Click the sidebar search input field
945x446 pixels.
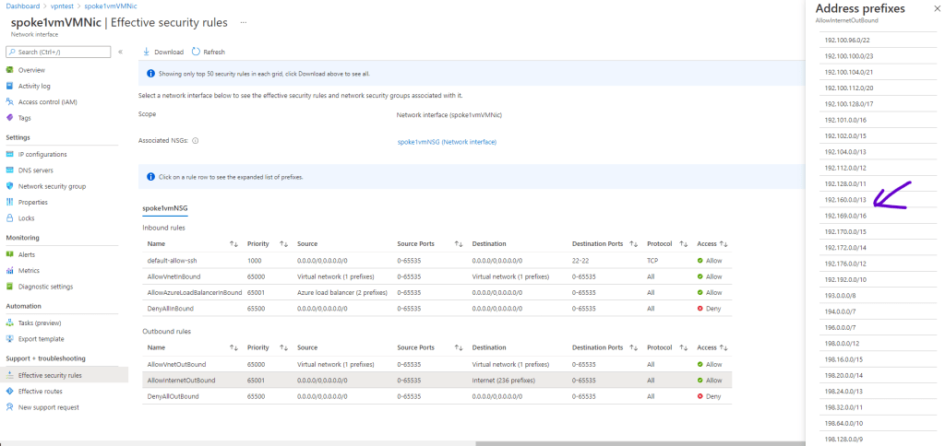60,52
